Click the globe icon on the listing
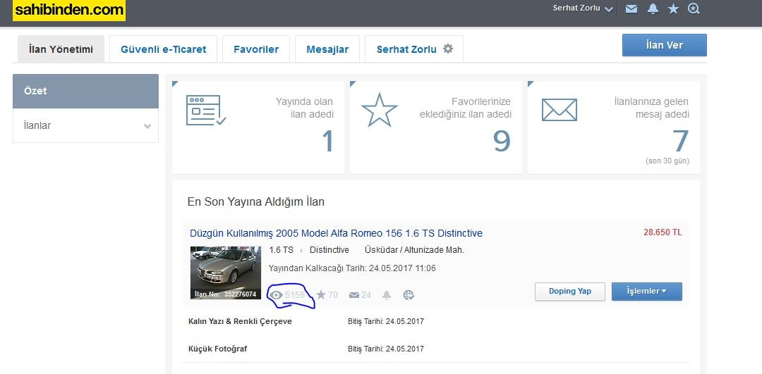Viewport: 762px width, 374px height. [x=408, y=295]
